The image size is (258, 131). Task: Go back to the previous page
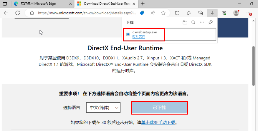coord(6,13)
